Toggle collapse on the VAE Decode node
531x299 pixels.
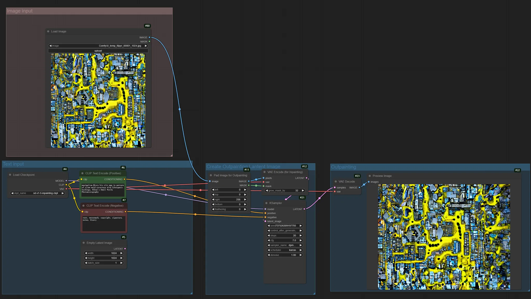pyautogui.click(x=336, y=181)
